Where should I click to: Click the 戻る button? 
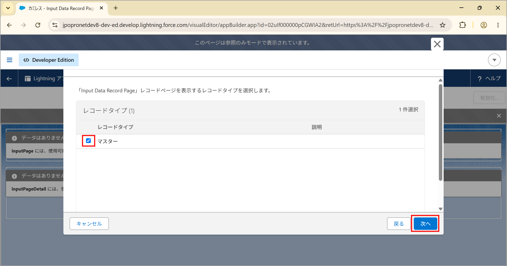click(x=399, y=224)
